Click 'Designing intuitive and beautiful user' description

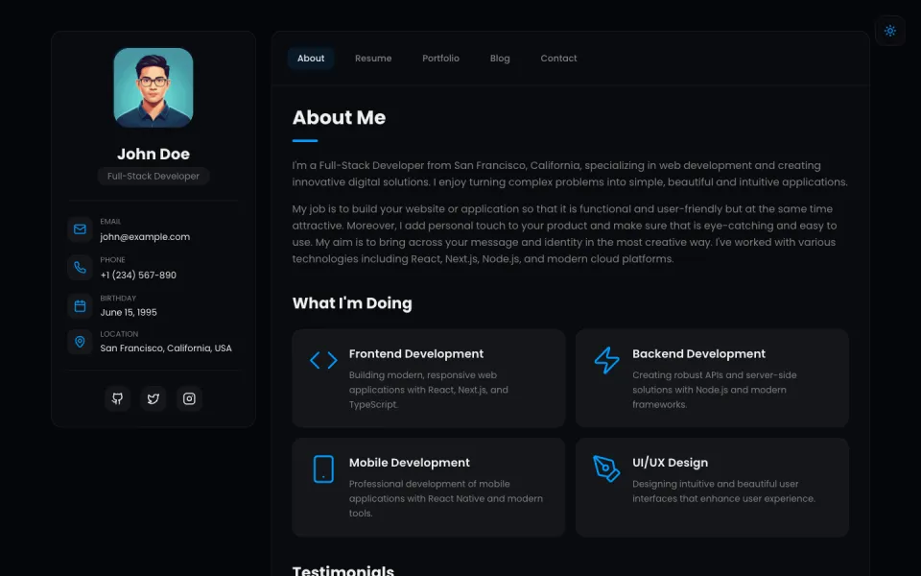[723, 492]
